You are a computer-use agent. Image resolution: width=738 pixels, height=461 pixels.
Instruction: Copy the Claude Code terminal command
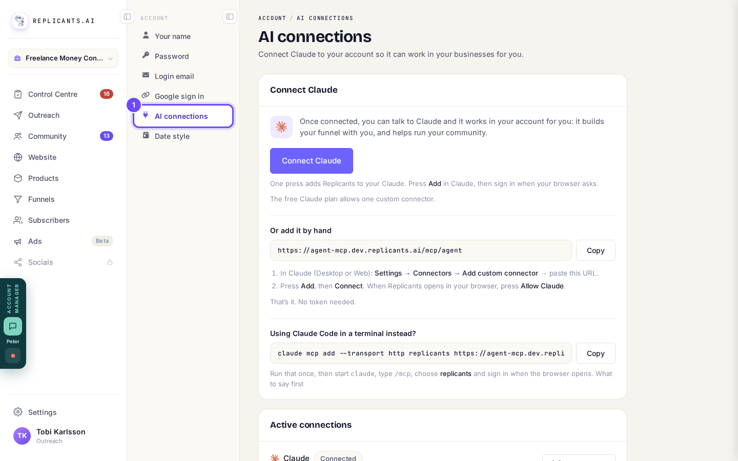pyautogui.click(x=596, y=353)
